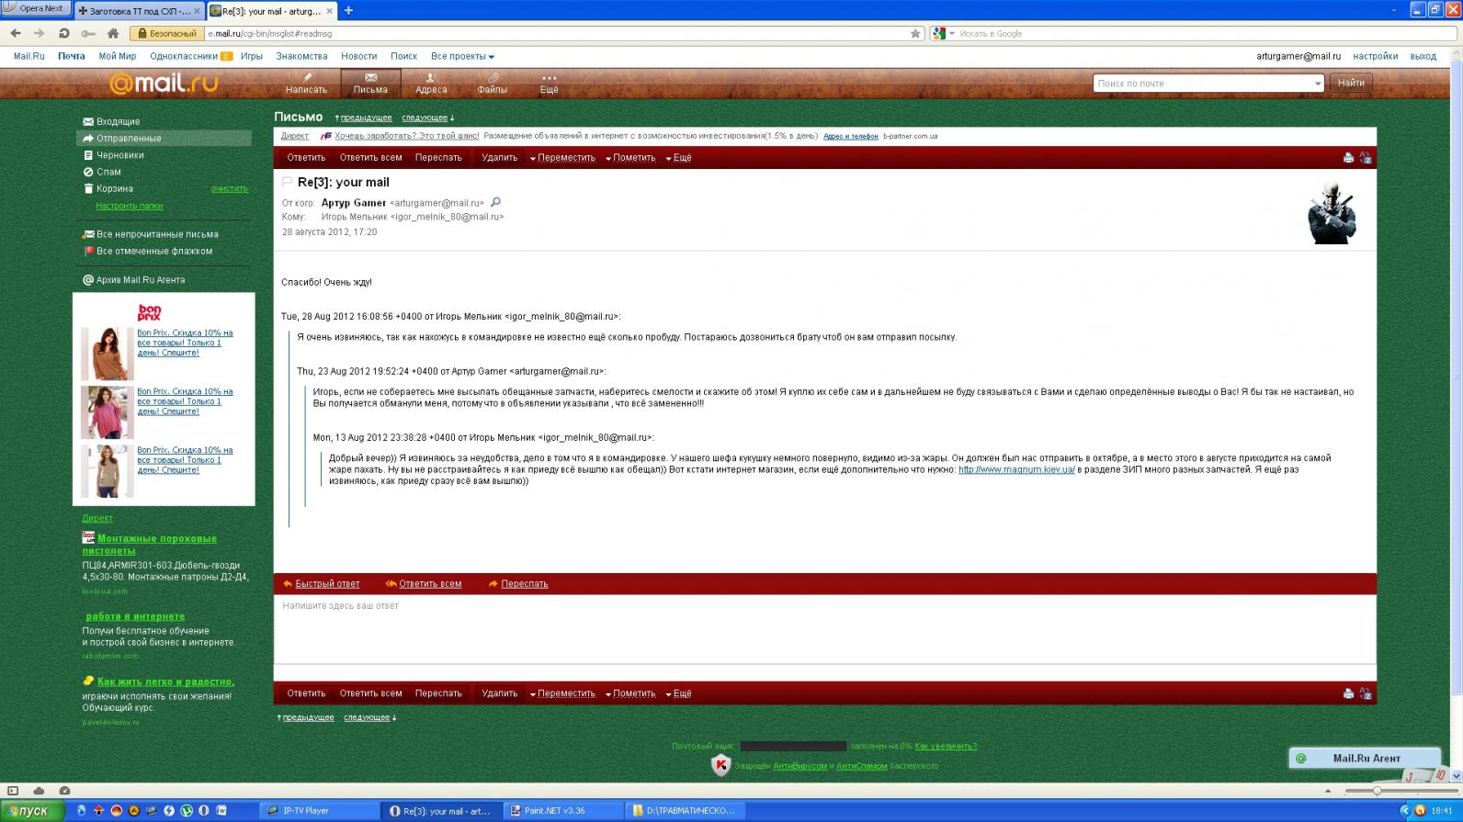Reload the page with the refresh icon
The height and width of the screenshot is (822, 1463).
click(x=63, y=33)
